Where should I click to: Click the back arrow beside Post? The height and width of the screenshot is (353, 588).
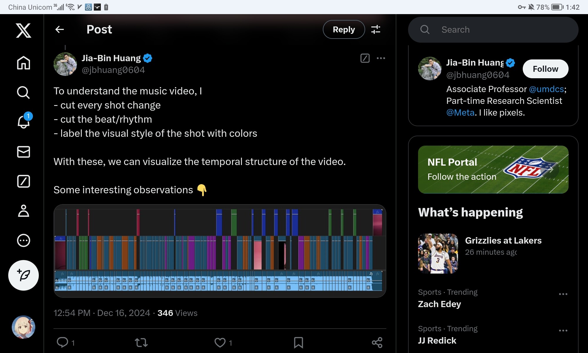[x=60, y=29]
